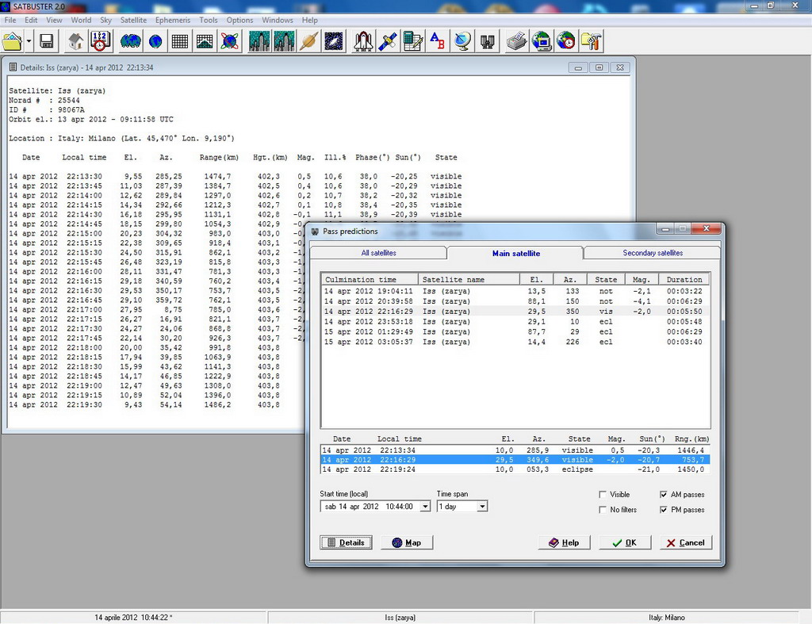Switch to the All satellites tab
812x624 pixels.
point(378,253)
